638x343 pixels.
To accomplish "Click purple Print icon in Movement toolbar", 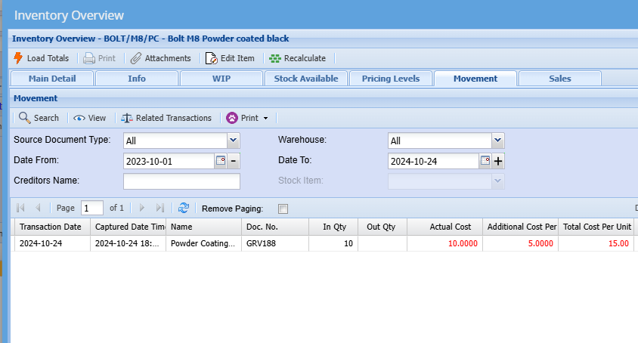I will pos(232,118).
